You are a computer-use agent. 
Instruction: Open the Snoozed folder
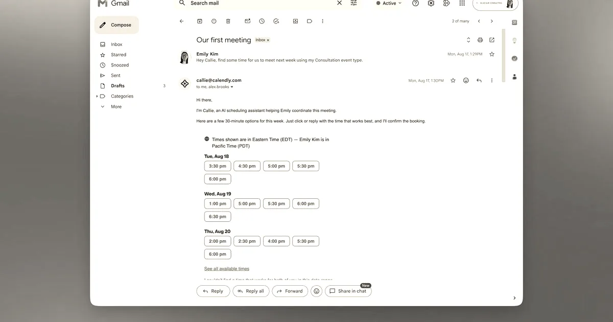pos(120,65)
